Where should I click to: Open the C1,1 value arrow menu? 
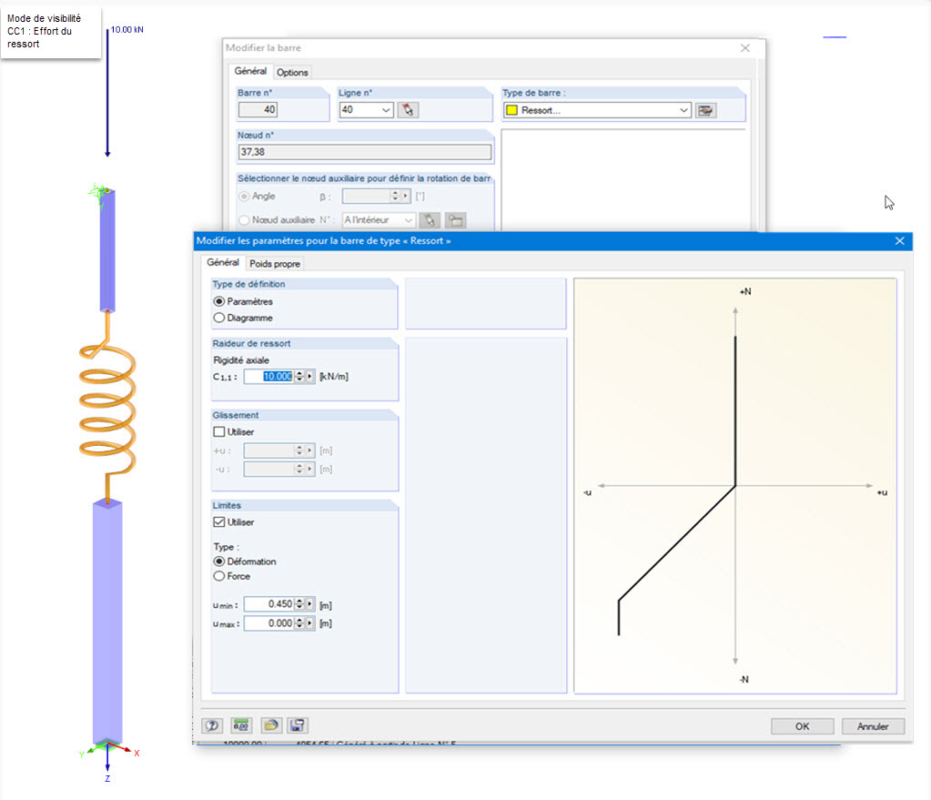[x=310, y=377]
